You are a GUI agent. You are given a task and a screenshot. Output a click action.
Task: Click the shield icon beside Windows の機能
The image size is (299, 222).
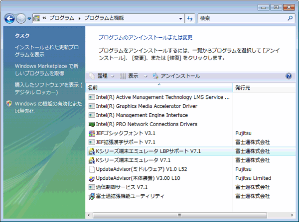click(x=9, y=104)
